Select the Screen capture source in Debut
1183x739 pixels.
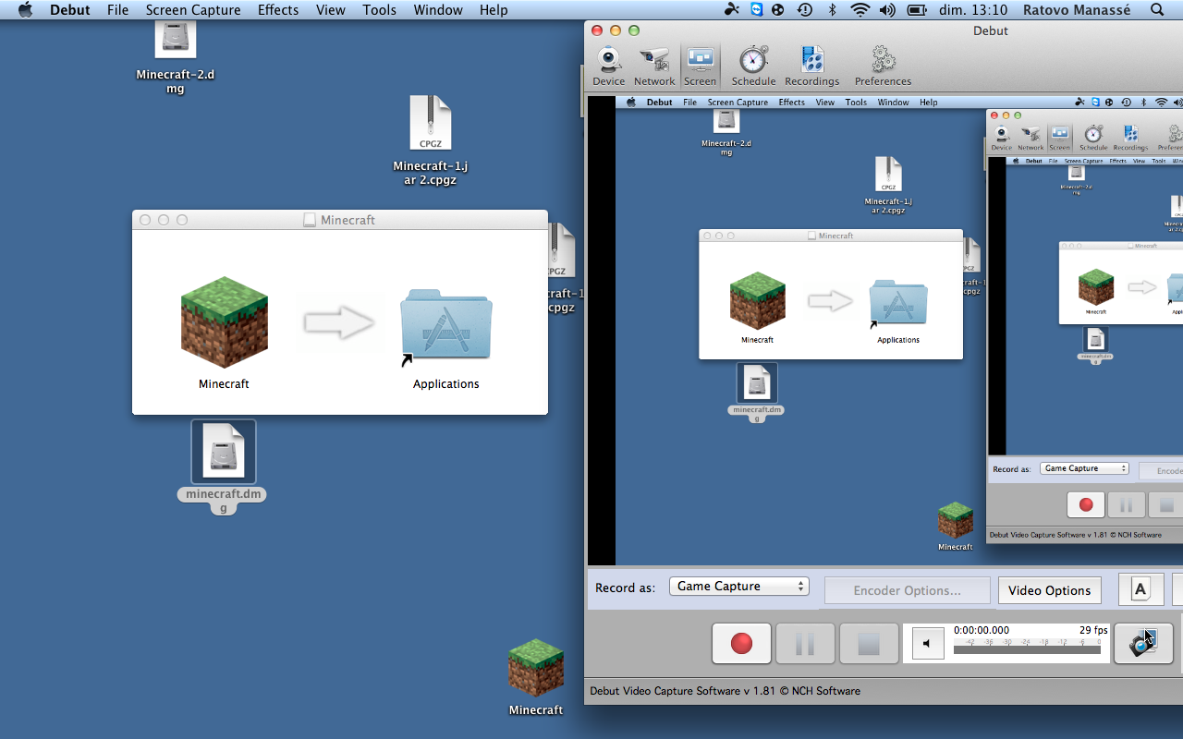(700, 66)
